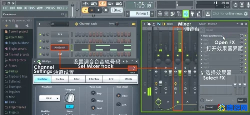Switch to the Filter Env tab

click(x=94, y=79)
